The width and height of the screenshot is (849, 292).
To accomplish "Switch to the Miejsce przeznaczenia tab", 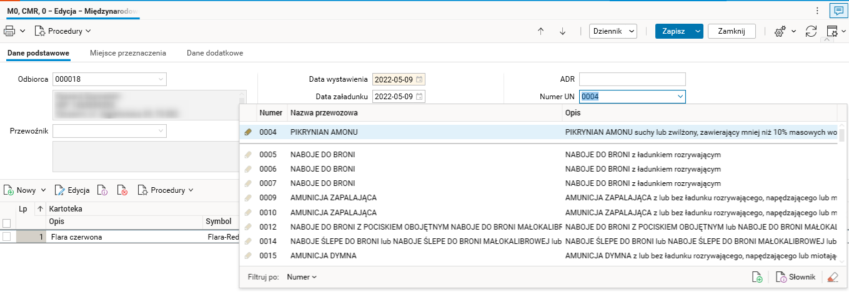I will point(128,53).
